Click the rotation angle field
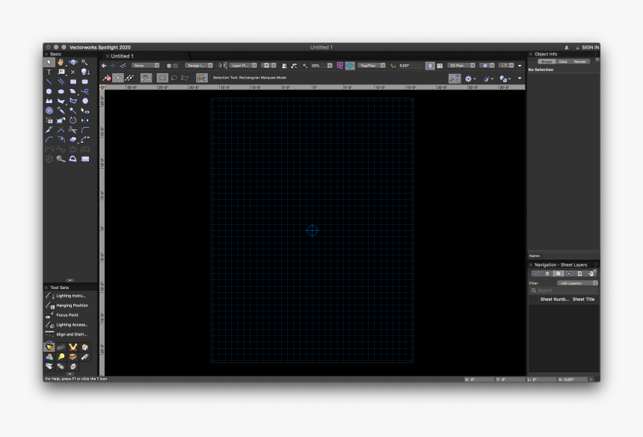The width and height of the screenshot is (643, 437). (x=410, y=66)
